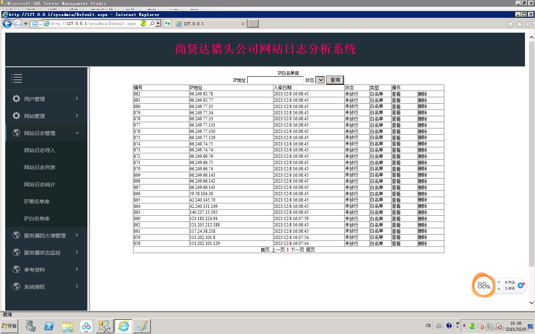
Task: Open the IE Home icon
Action: [x=510, y=24]
